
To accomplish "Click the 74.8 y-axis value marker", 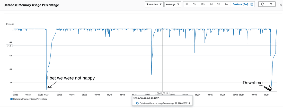I will (x=9, y=46).
